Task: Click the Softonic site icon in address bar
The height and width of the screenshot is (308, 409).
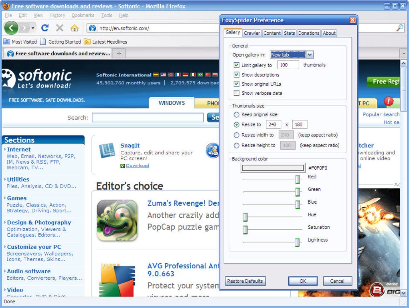Action: (92, 28)
